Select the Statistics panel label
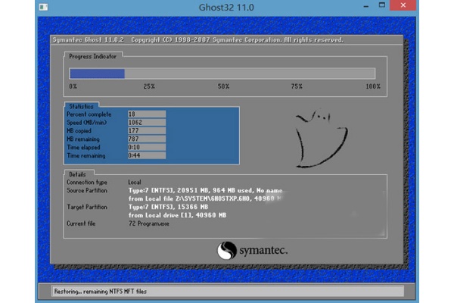Viewport: 454px width, 303px height. 81,106
